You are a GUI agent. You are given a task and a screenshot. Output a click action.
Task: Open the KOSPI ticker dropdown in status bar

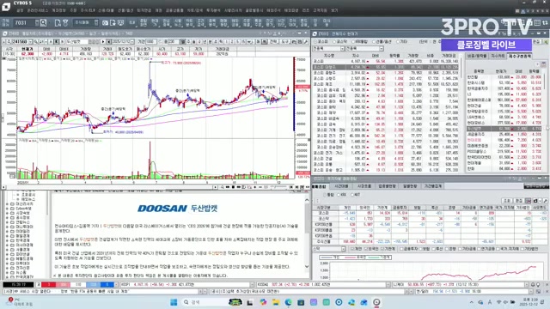252,284
